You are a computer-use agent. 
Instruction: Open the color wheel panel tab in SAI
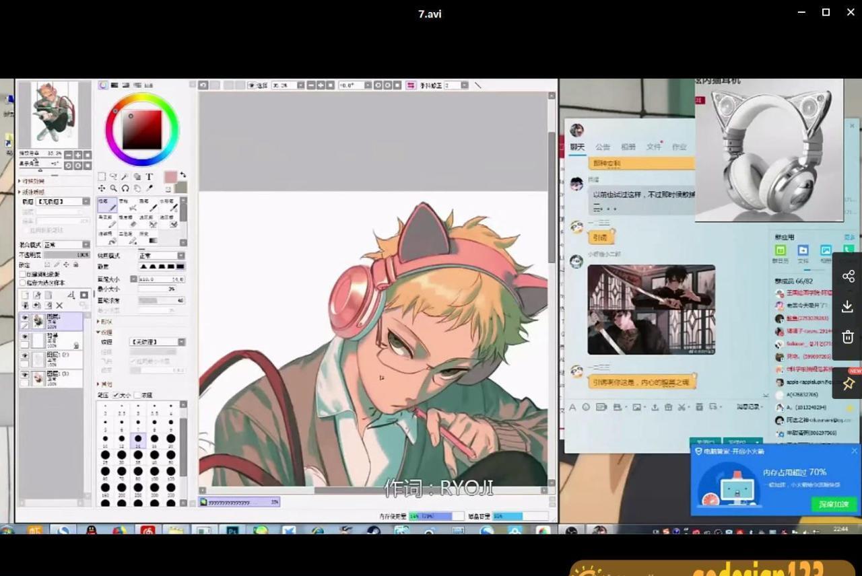(103, 85)
